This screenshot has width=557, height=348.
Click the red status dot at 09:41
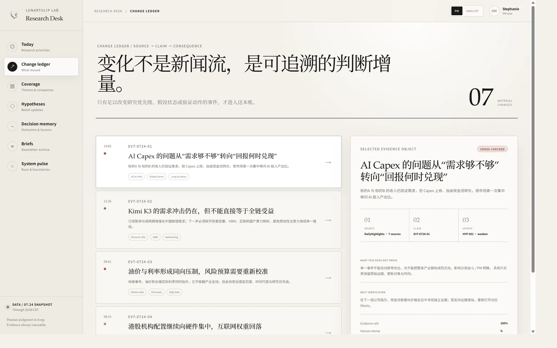105,269
